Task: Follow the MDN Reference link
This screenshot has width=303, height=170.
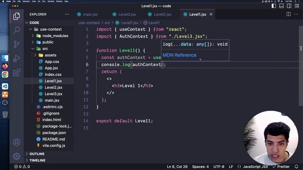Action: (179, 55)
